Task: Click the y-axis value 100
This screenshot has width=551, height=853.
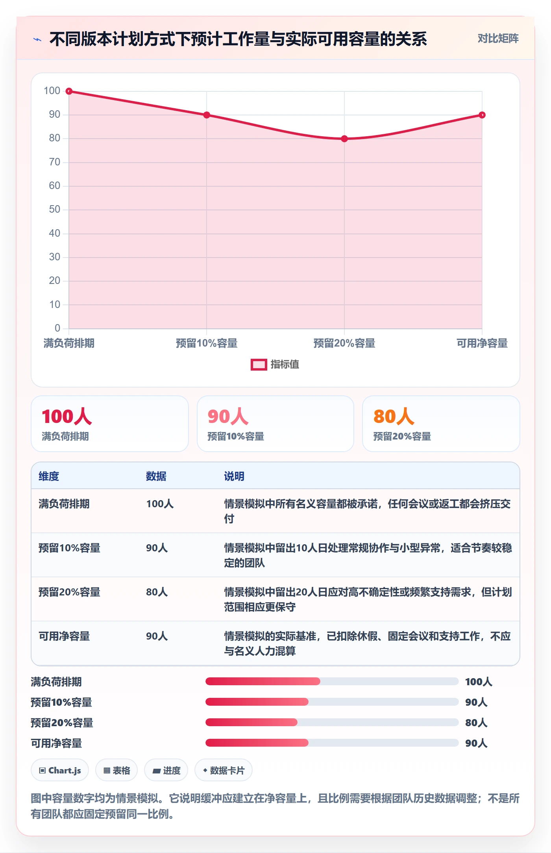Action: click(52, 91)
